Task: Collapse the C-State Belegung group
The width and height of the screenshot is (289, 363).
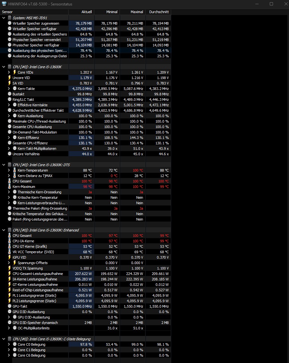Action: point(4,339)
